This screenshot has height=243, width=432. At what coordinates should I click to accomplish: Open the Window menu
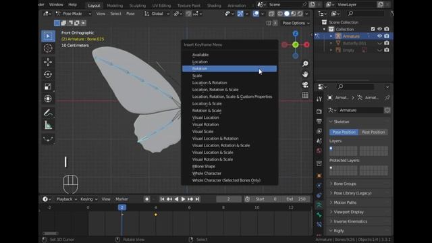56,5
